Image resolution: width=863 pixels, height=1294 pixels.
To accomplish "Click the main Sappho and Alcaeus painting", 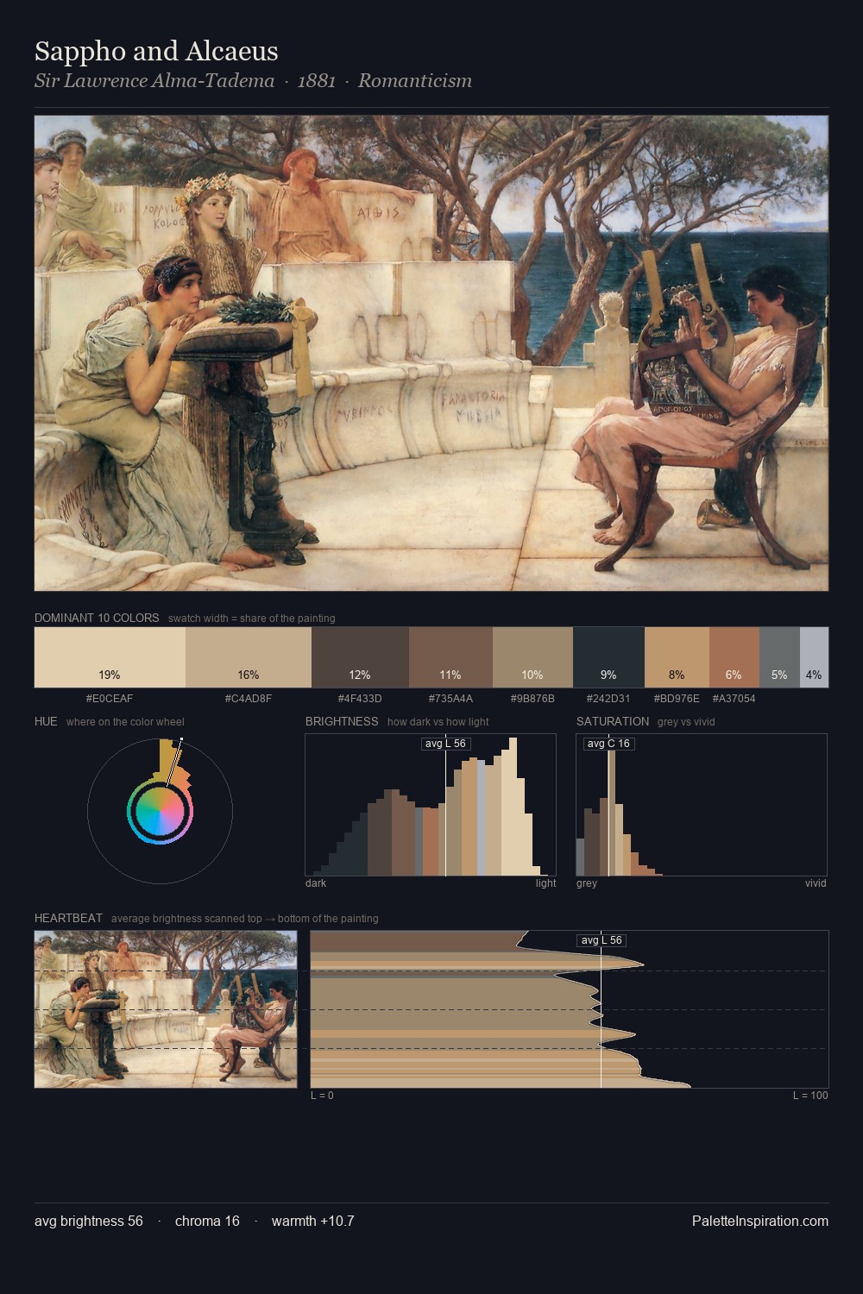I will coord(431,354).
